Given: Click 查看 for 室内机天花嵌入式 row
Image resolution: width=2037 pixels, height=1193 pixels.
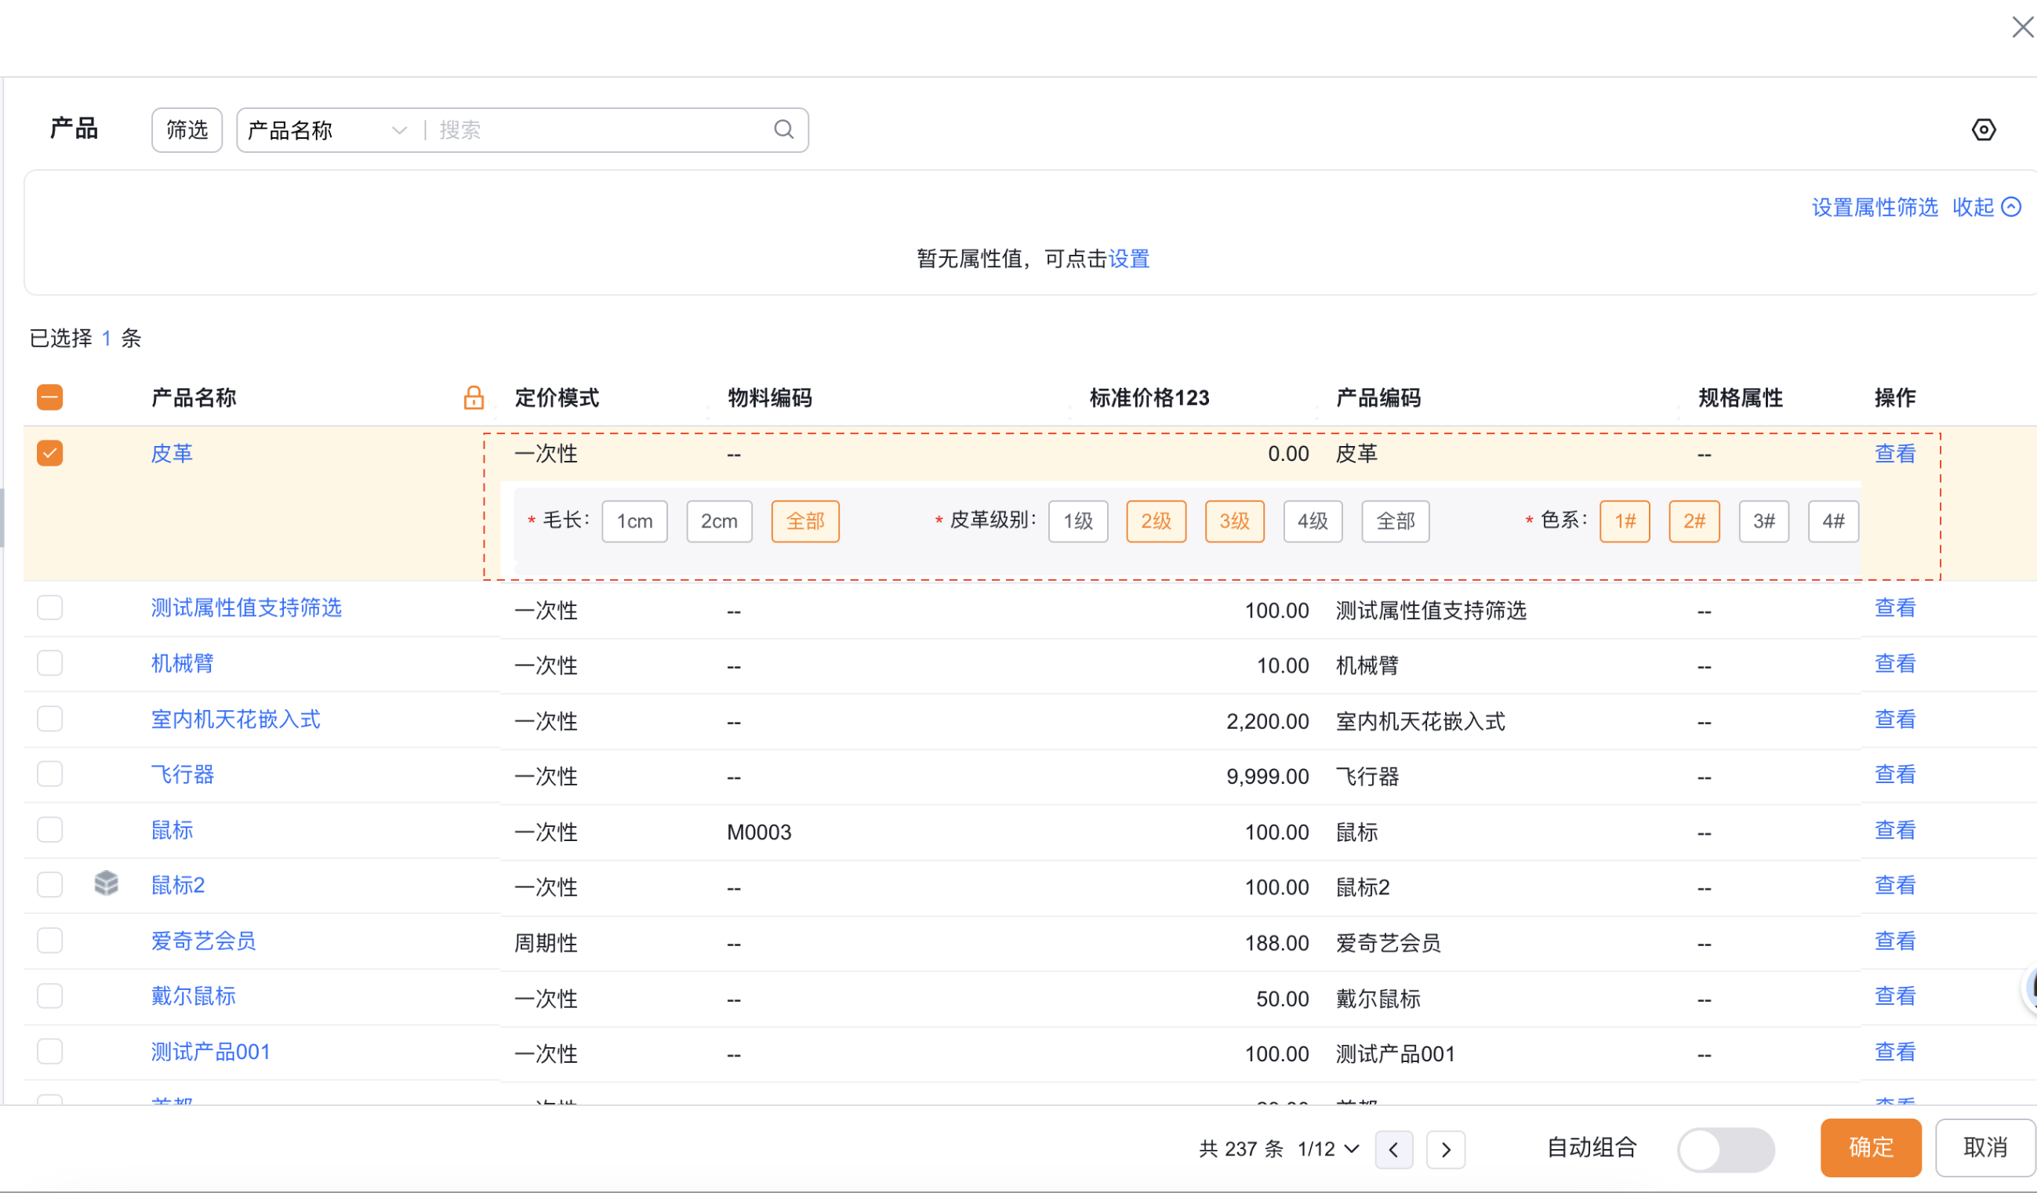Looking at the screenshot, I should click(1895, 719).
